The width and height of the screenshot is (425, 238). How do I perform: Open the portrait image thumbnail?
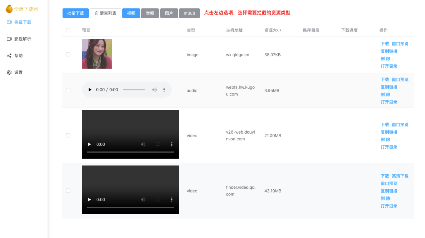pos(97,54)
